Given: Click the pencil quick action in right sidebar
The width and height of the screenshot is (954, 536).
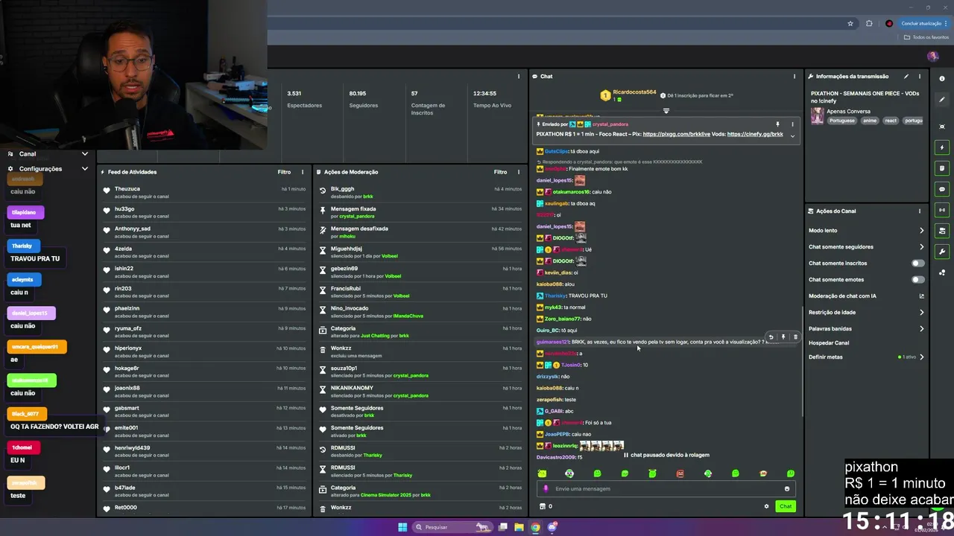Looking at the screenshot, I should pos(942,100).
